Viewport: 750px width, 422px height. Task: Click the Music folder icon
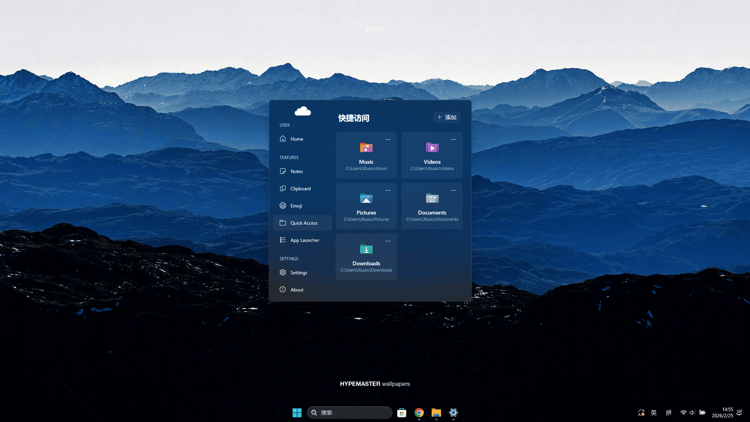[x=366, y=148]
